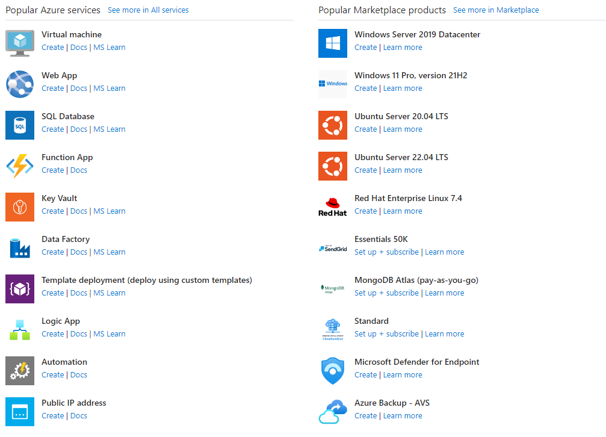This screenshot has height=437, width=606.
Task: Learn more about Azure Backup - AVS
Action: click(403, 416)
